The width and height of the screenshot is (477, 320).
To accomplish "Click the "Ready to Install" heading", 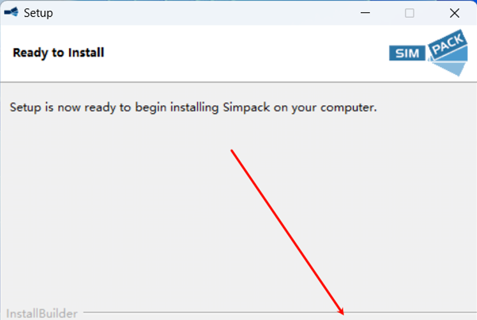I will (58, 52).
